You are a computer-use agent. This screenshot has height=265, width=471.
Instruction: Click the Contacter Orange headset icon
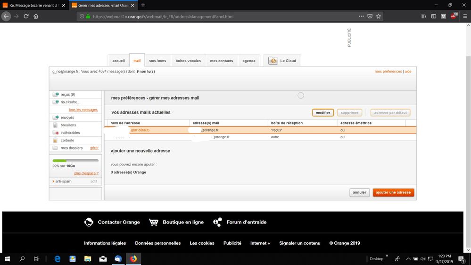(89, 222)
